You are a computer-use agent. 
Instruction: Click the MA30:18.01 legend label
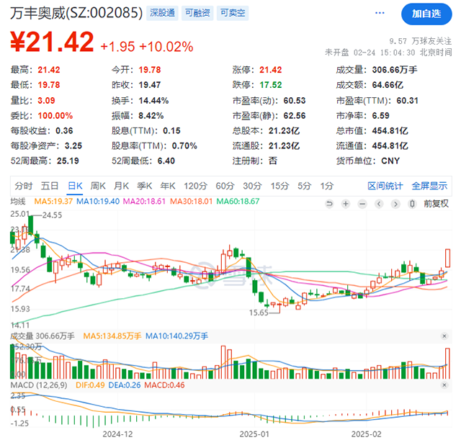point(191,202)
